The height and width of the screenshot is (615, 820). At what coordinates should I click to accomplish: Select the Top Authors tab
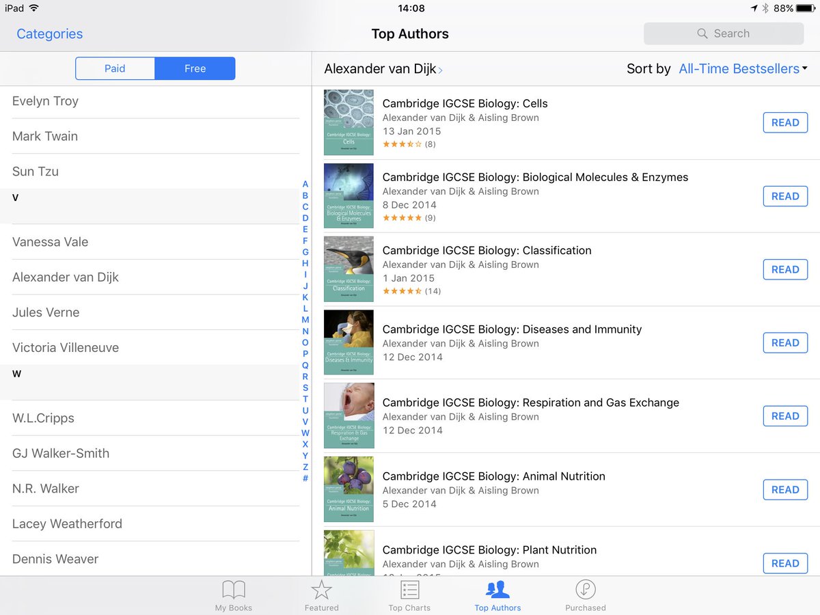(497, 594)
